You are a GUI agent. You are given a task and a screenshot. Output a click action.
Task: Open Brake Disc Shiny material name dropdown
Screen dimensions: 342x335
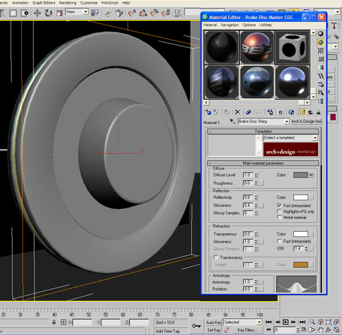pyautogui.click(x=286, y=121)
